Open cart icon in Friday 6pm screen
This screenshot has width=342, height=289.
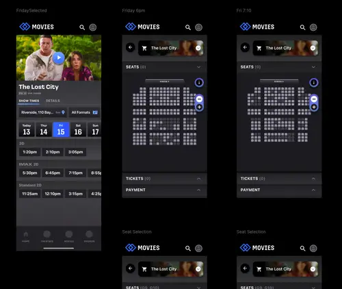[144, 48]
